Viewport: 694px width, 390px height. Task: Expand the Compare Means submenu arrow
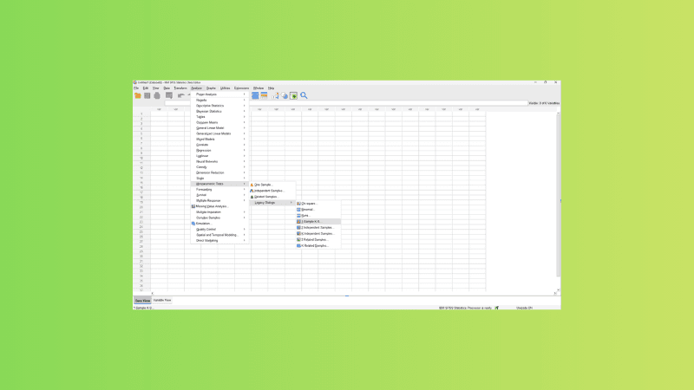(x=245, y=122)
